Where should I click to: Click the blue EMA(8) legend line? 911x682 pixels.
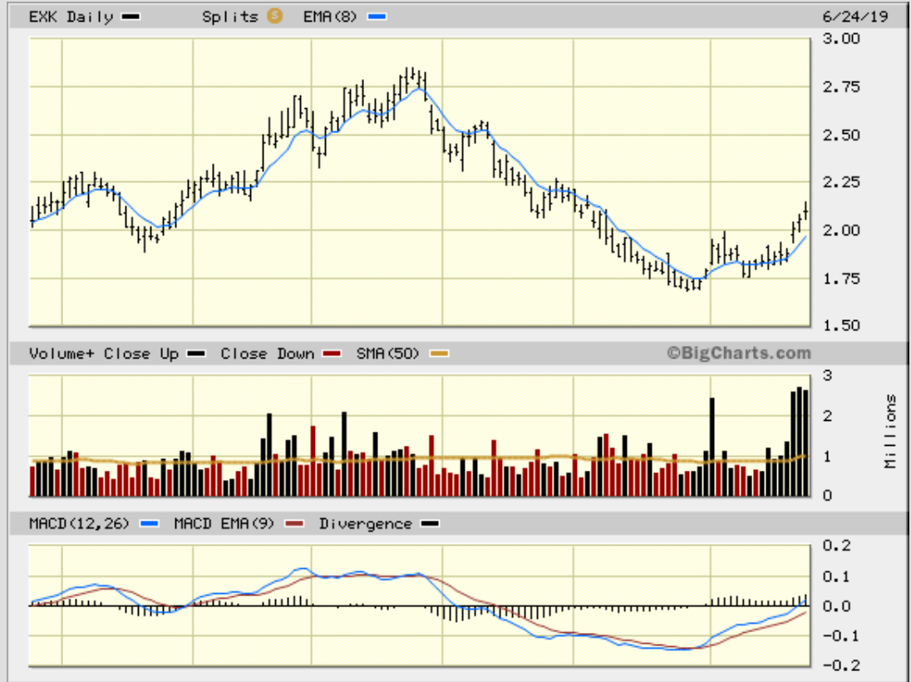pos(380,17)
